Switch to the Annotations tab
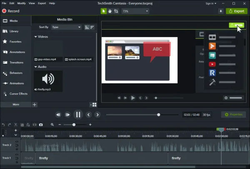 tap(16, 52)
